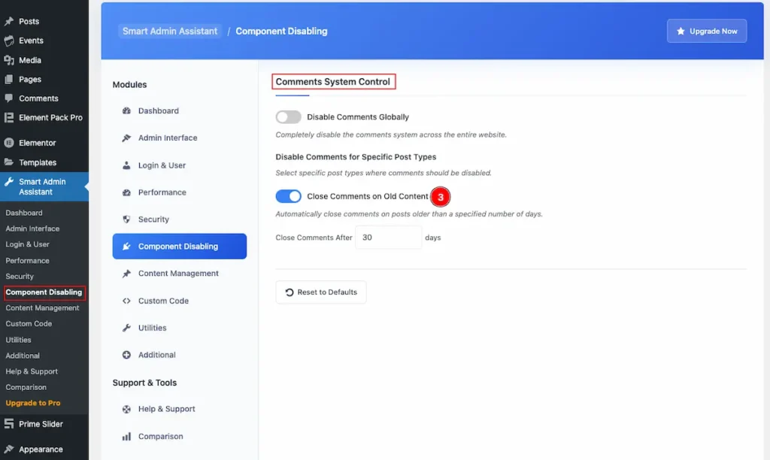The width and height of the screenshot is (770, 460).
Task: Enable Disable Comments Globally toggle
Action: pyautogui.click(x=288, y=117)
